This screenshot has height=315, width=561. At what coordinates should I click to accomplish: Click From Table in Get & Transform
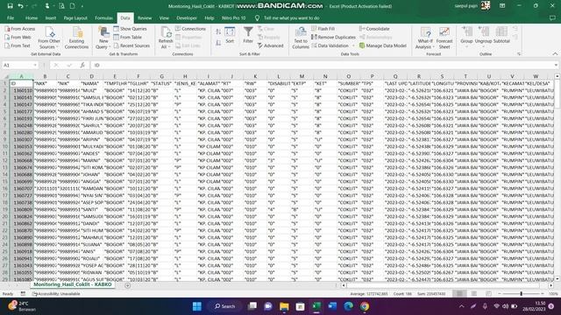128,37
